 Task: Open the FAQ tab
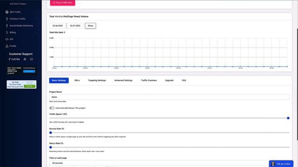[184, 80]
